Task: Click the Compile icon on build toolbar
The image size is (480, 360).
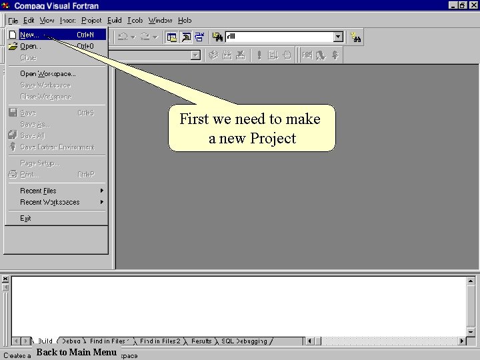Action: click(x=213, y=55)
